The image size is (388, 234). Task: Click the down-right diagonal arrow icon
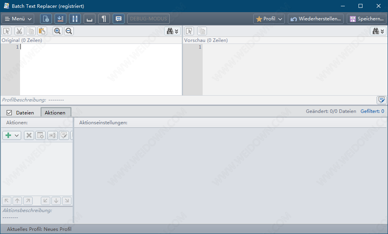67,201
